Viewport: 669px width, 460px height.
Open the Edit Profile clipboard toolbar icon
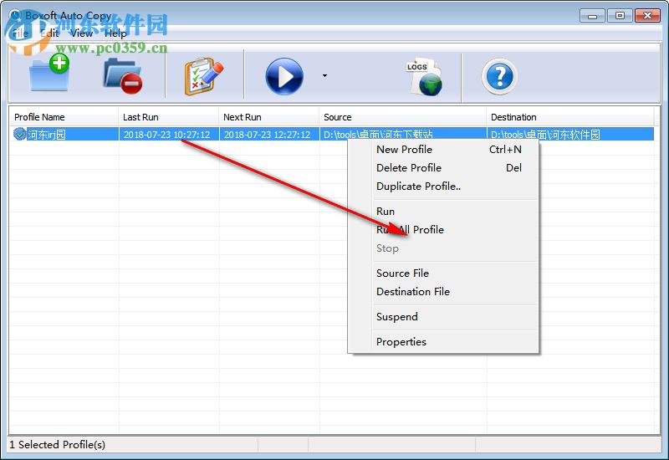pos(203,76)
